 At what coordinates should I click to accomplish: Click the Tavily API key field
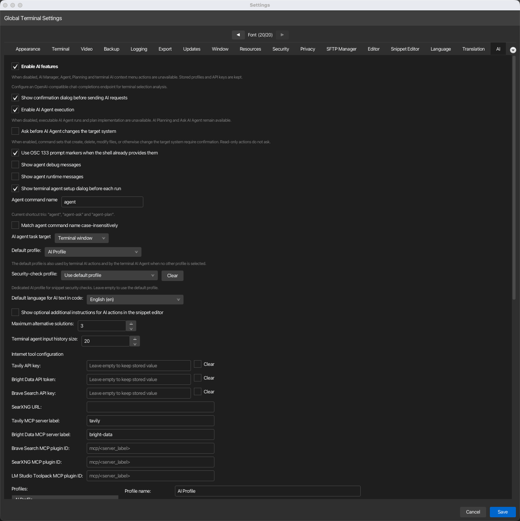pos(139,366)
